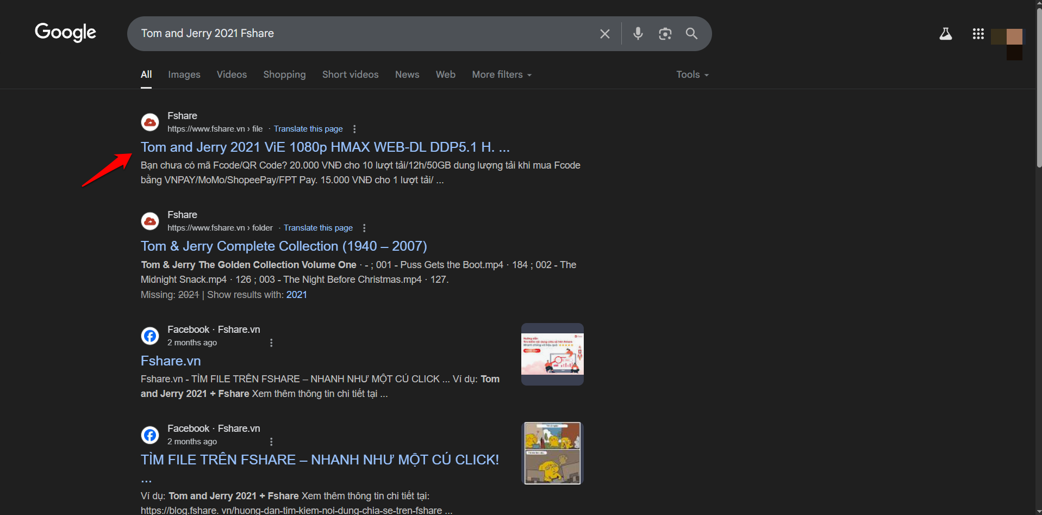Open options menu for fshare.vn file result
Image resolution: width=1042 pixels, height=515 pixels.
pyautogui.click(x=354, y=129)
